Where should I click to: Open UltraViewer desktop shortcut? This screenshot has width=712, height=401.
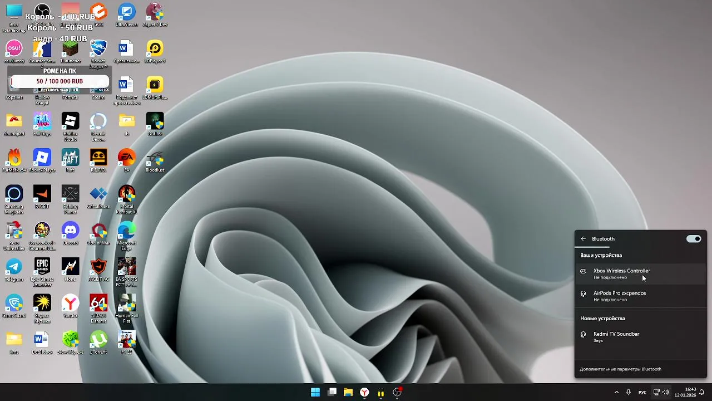(x=126, y=15)
